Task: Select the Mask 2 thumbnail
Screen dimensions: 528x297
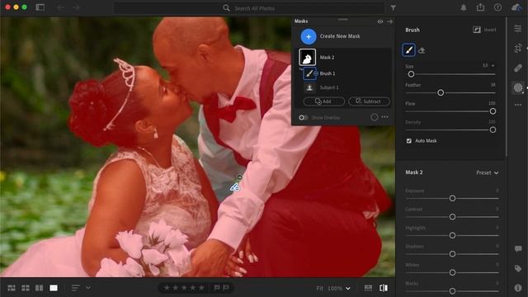Action: pyautogui.click(x=308, y=57)
